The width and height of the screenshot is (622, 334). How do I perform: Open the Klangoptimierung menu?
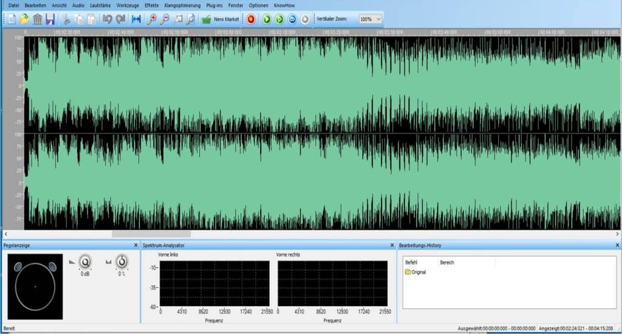coord(182,5)
